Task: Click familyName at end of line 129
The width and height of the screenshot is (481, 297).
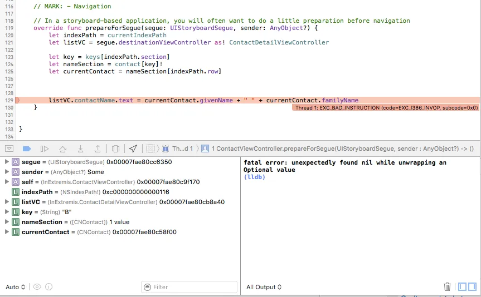Action: 340,100
